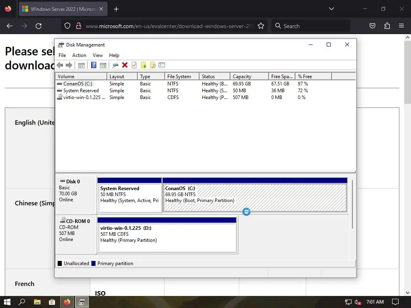Viewport: 411px width, 308px height.
Task: Select the Windows Server 2022 browser tab
Action: (63, 9)
